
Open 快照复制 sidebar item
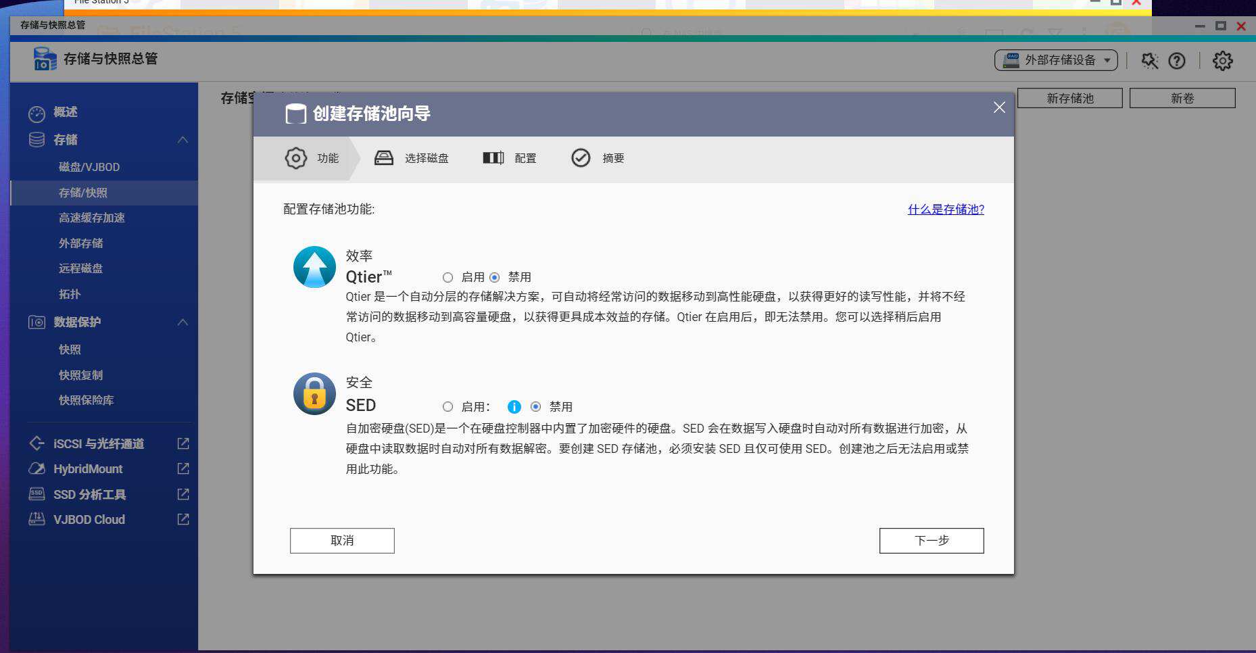coord(81,375)
